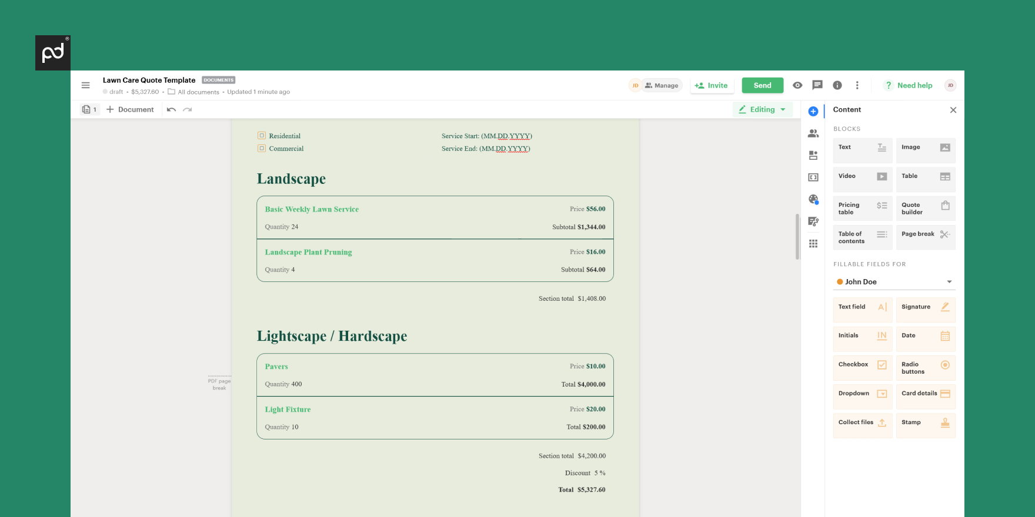Open the recipients sidebar icon
The image size is (1035, 517).
coord(813,133)
